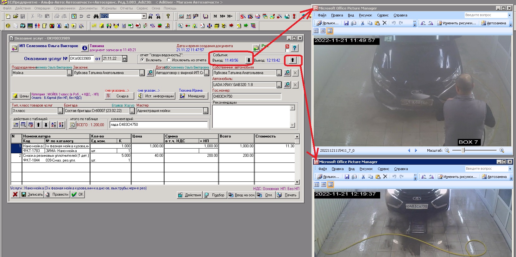Click the Open folder icon in 1C toolbar

pos(15,16)
